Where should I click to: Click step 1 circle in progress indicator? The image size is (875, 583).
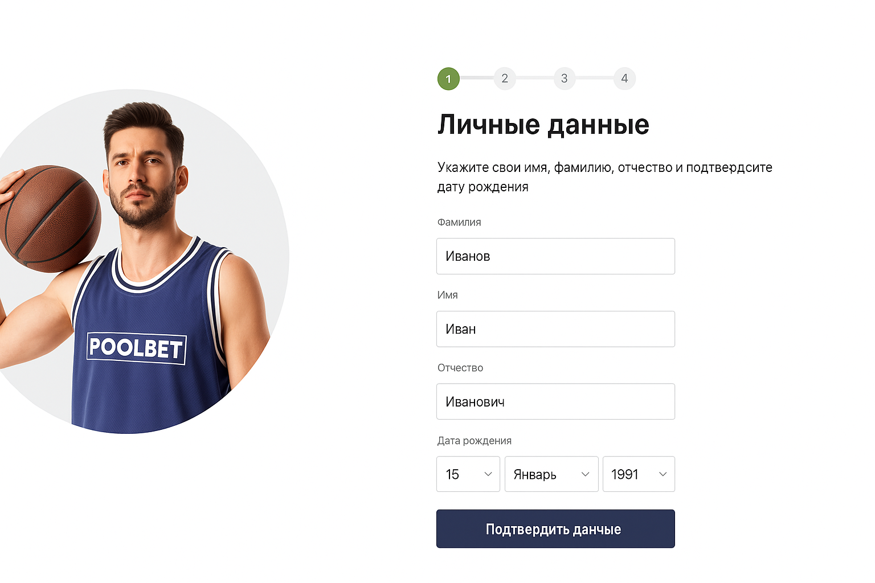click(x=448, y=79)
